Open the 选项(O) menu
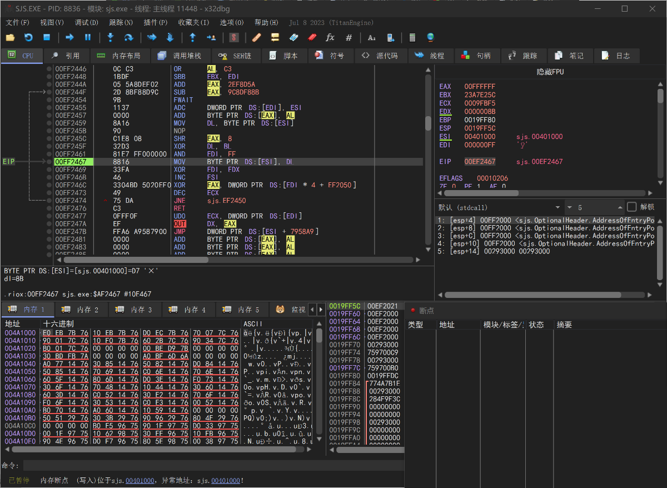Image resolution: width=667 pixels, height=488 pixels. [232, 23]
